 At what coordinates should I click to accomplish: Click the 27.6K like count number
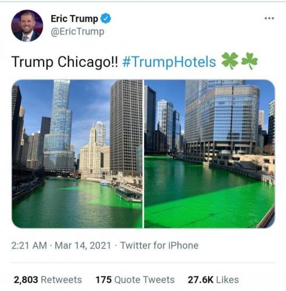tap(201, 280)
